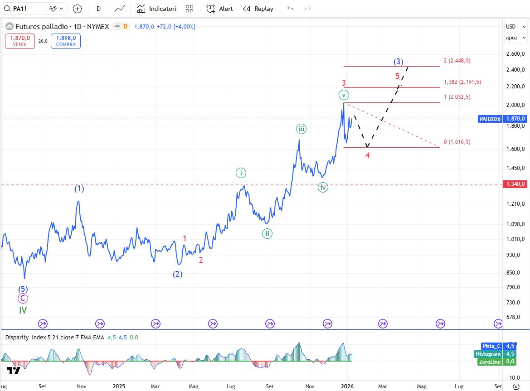This screenshot has height=391, width=530.
Task: Open the indicator templates grid icon
Action: tap(190, 9)
